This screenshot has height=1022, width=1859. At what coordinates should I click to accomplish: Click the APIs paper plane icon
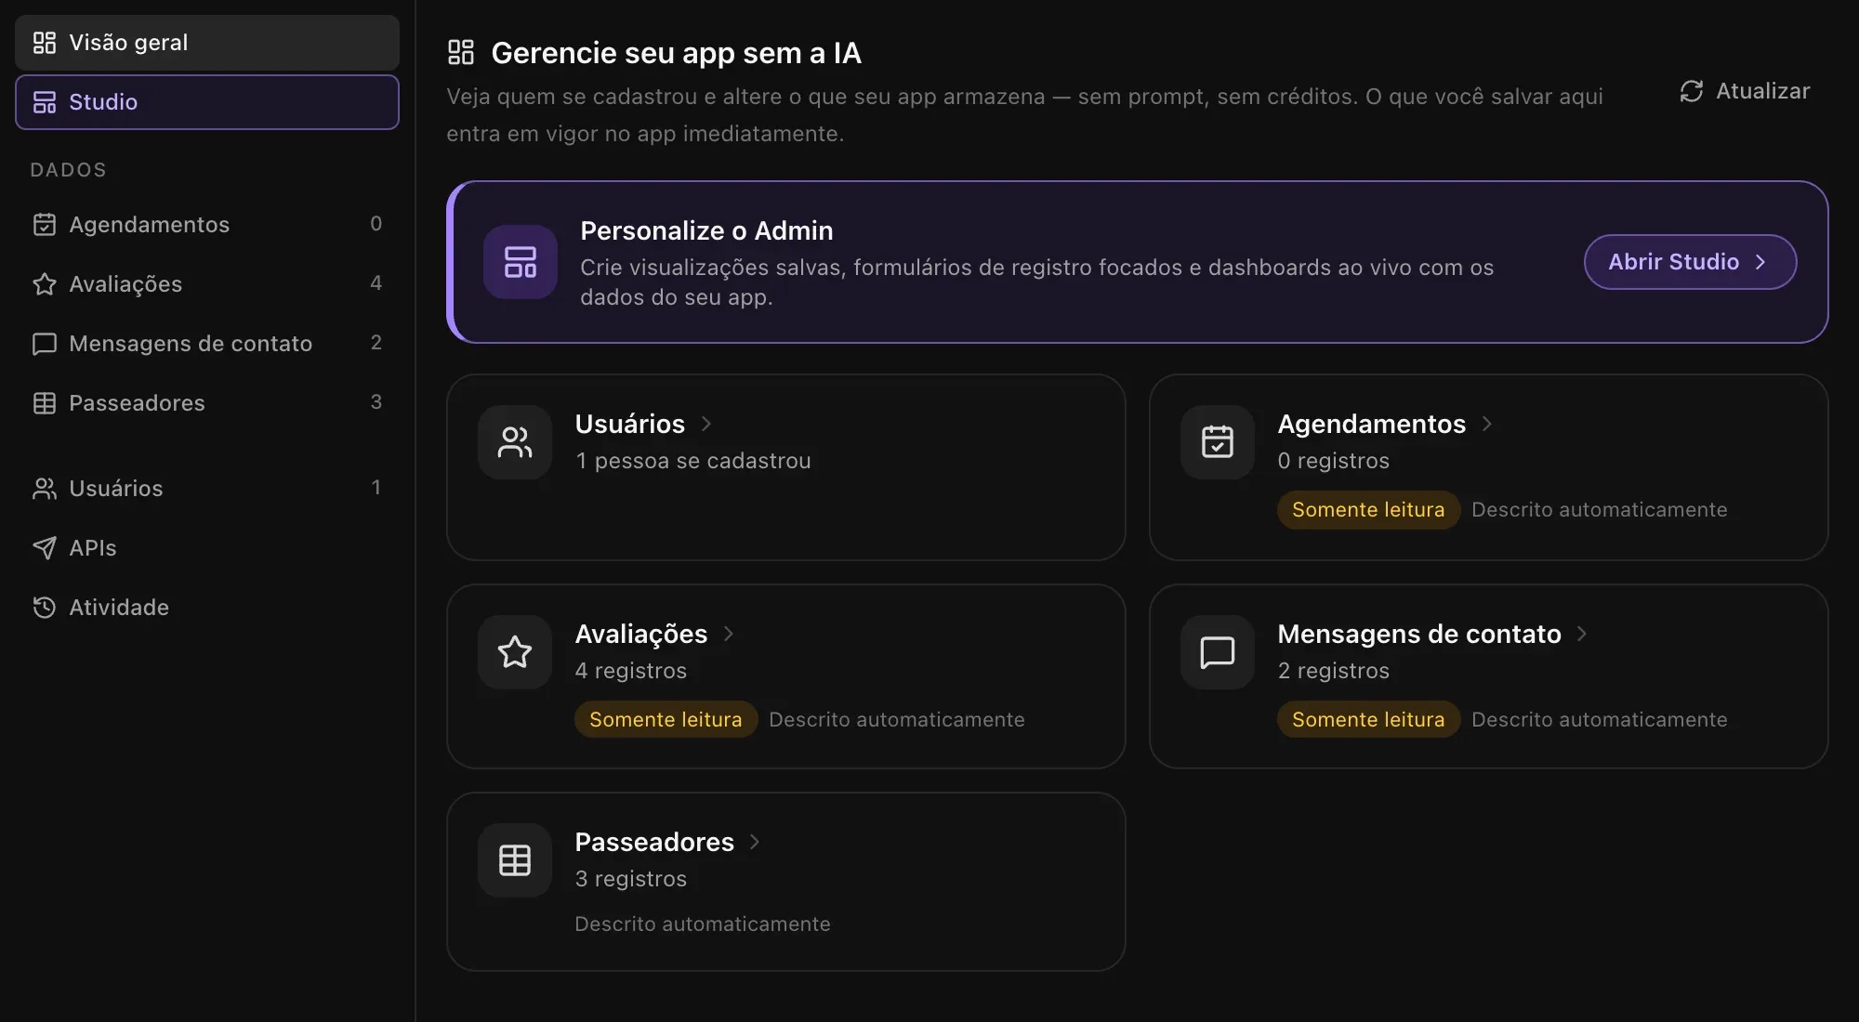[x=45, y=548]
